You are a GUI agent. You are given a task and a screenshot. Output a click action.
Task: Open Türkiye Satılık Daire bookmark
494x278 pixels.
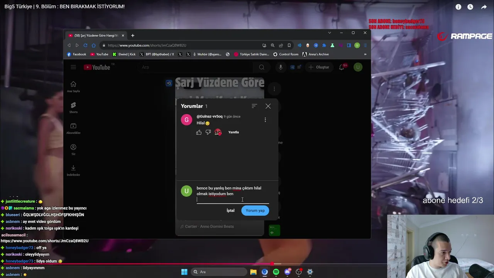[x=252, y=54]
